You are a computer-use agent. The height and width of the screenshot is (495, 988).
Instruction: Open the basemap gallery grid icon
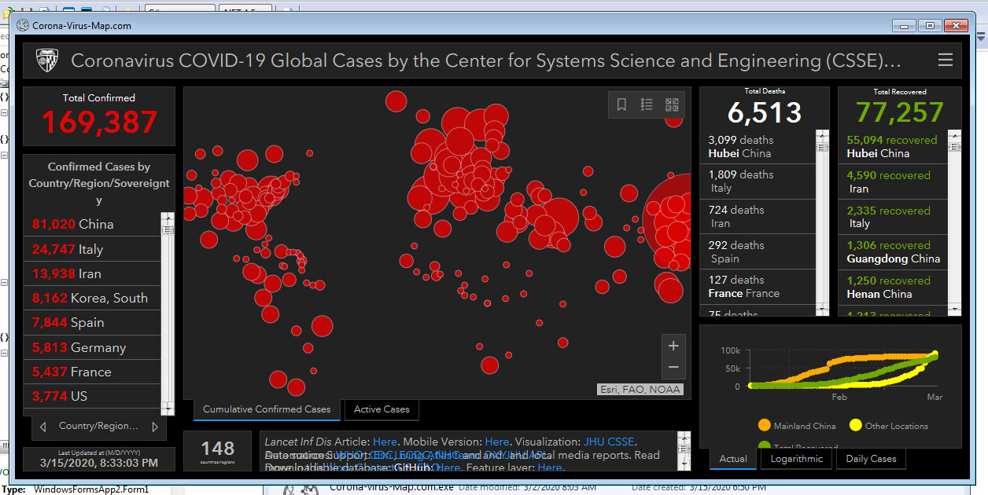coord(672,104)
